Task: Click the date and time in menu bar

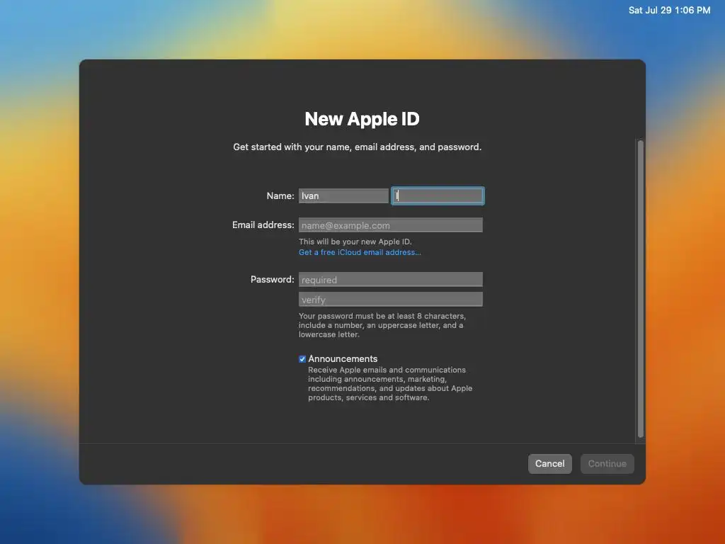Action: (669, 10)
